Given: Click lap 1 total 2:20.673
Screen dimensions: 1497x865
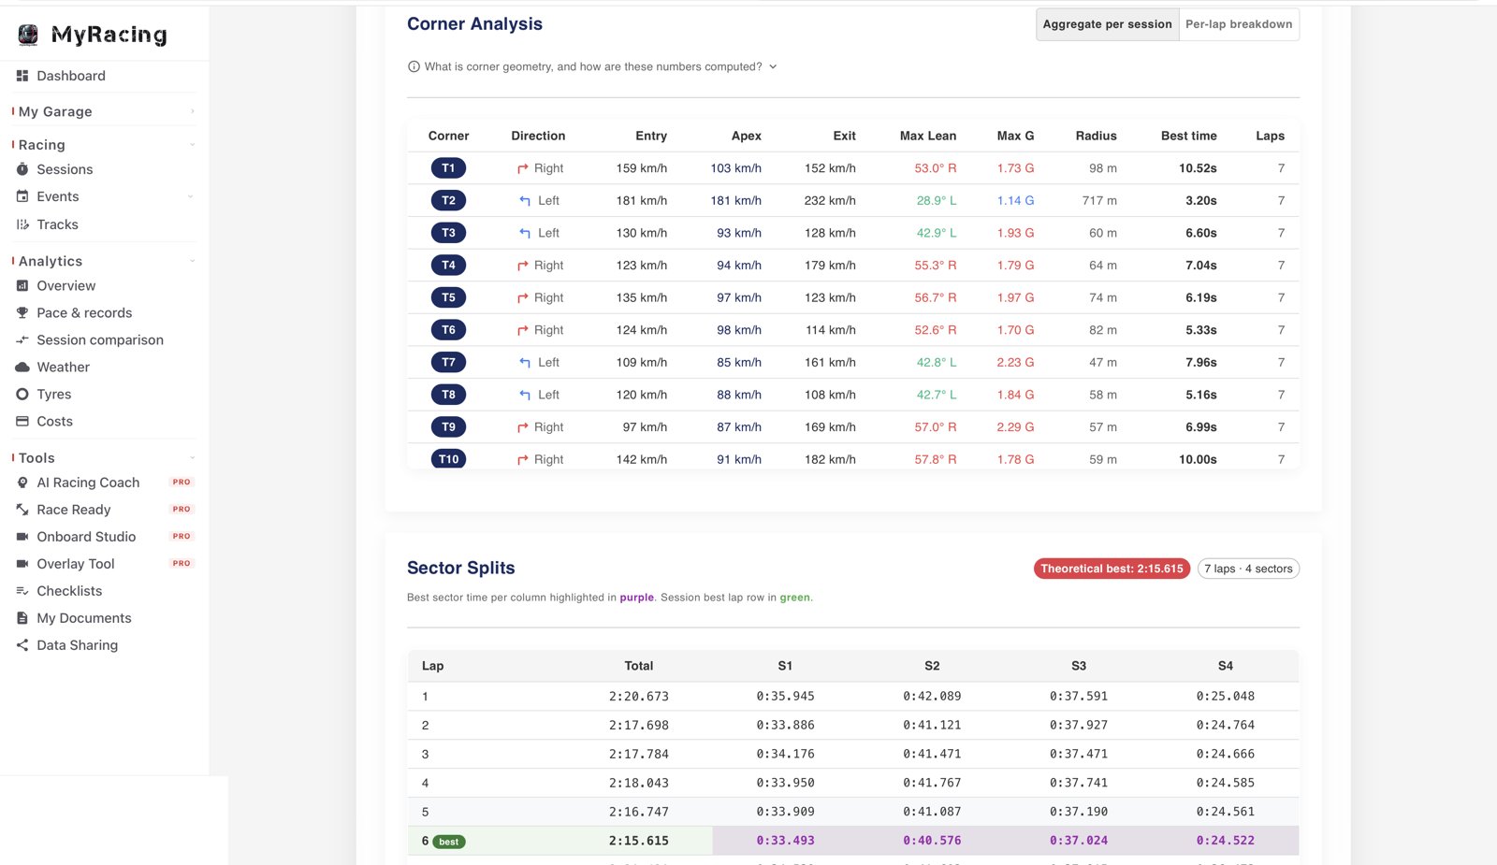Looking at the screenshot, I should click(638, 697).
